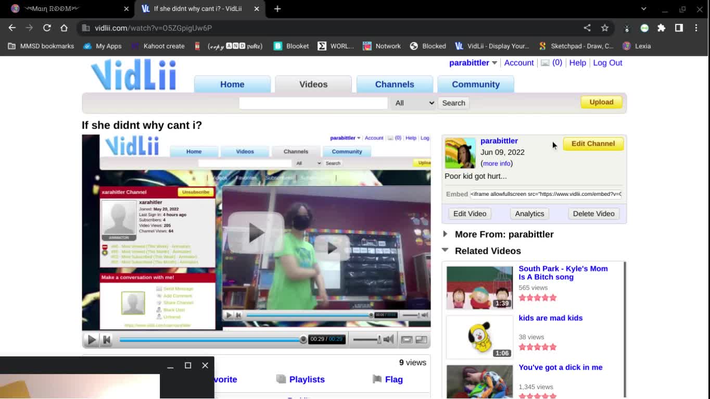The image size is (710, 399).
Task: Open video Analytics
Action: (529, 214)
